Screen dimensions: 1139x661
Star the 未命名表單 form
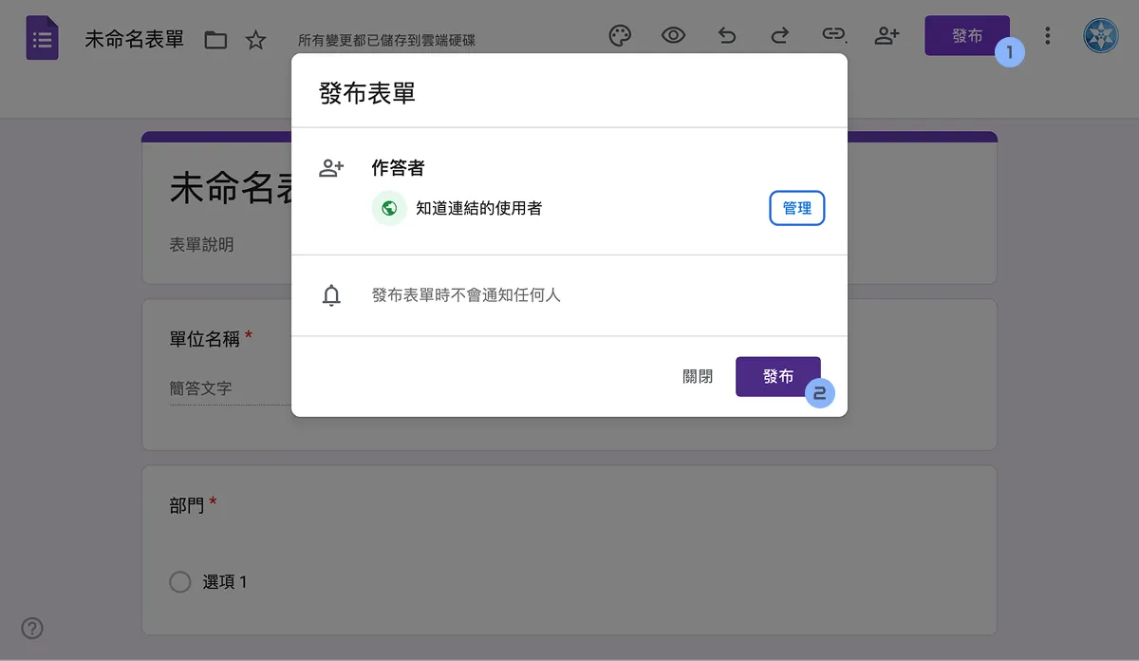(254, 40)
